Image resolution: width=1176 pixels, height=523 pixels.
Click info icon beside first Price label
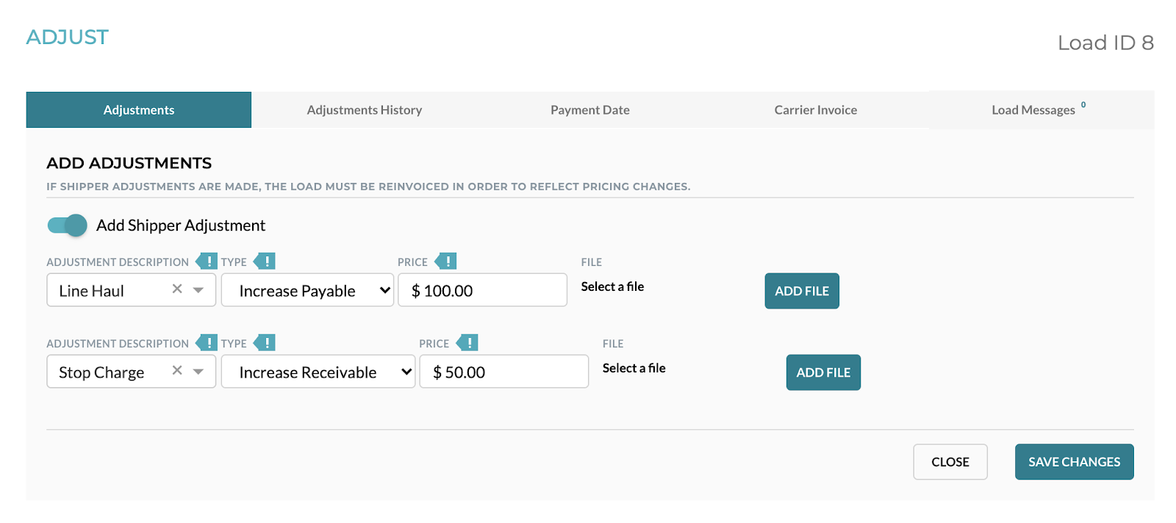pos(445,261)
